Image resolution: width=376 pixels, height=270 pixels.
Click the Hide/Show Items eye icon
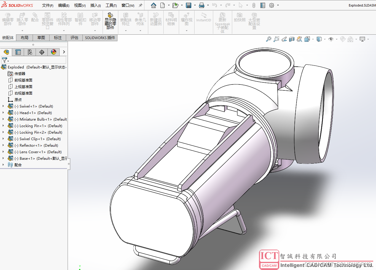[x=331, y=39]
